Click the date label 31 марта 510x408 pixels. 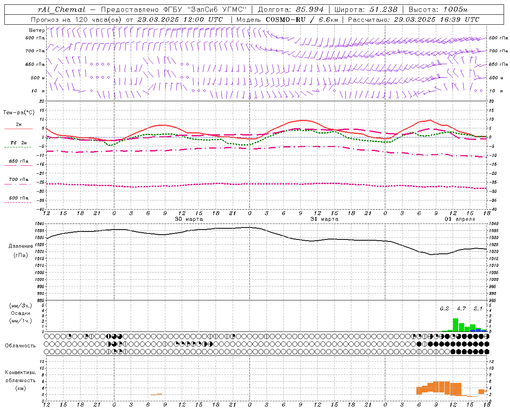tap(324, 219)
